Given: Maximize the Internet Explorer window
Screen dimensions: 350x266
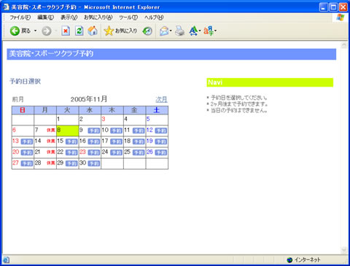Looking at the screenshot, I should 333,7.
